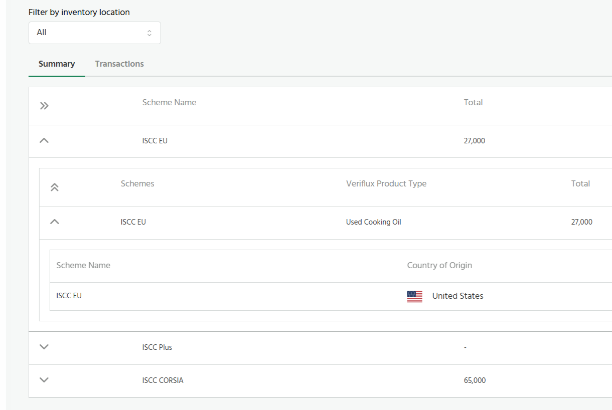Click the United States country text
This screenshot has width=612, height=410.
[x=458, y=296]
